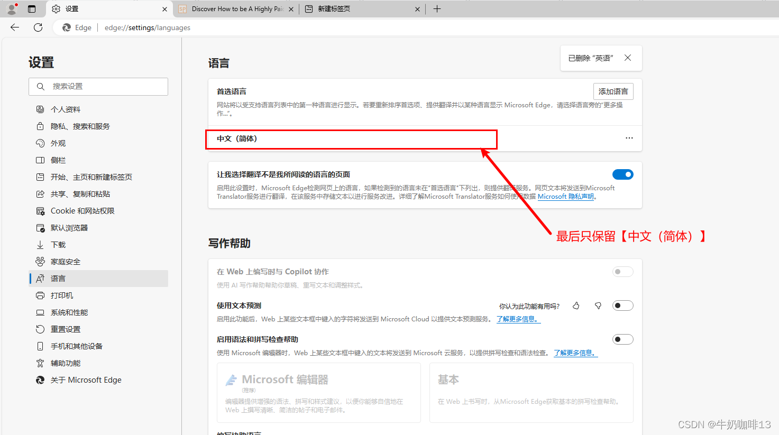Click the 侧栏 panel icon
The width and height of the screenshot is (779, 435).
click(x=40, y=160)
